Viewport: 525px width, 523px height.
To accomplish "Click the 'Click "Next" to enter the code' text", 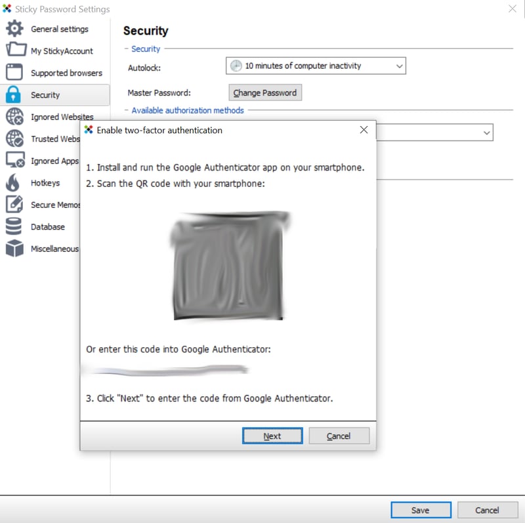I will pyautogui.click(x=209, y=398).
